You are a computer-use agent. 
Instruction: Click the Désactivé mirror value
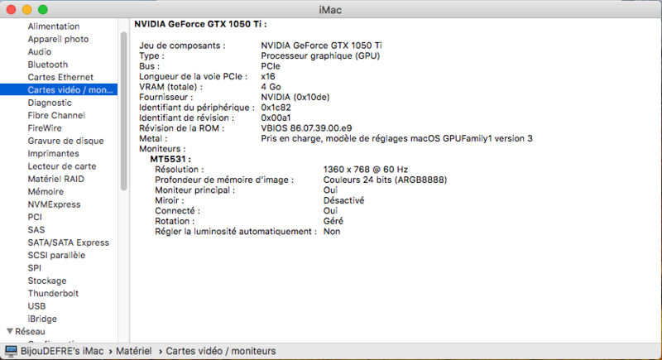(343, 200)
